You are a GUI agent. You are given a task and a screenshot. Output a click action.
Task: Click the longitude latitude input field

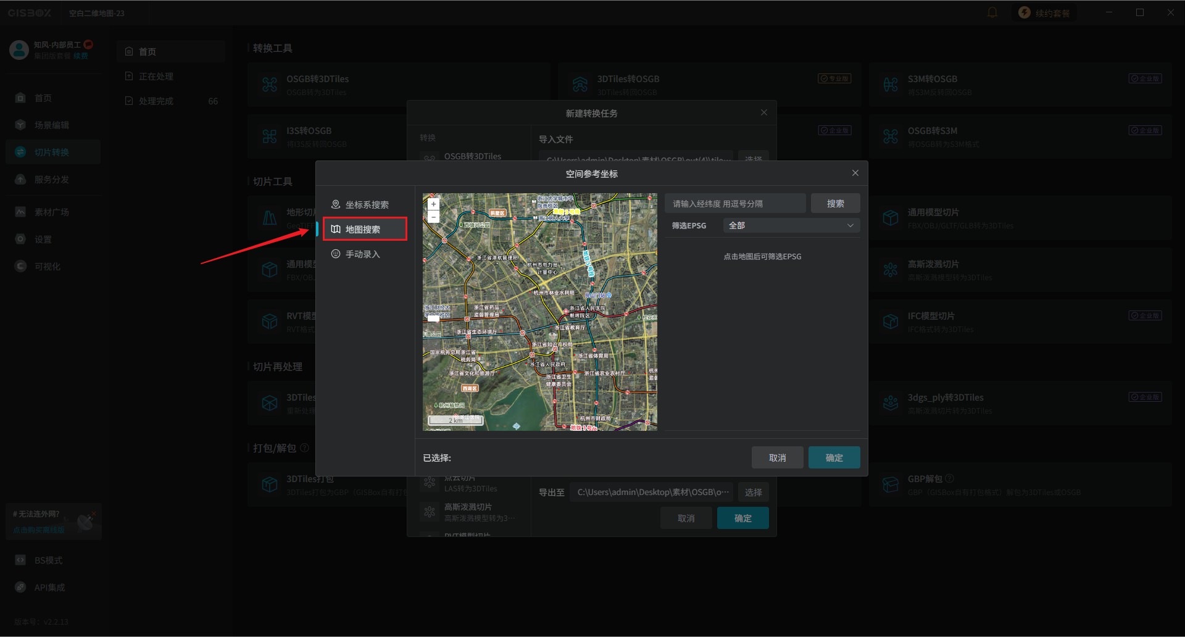click(x=735, y=203)
